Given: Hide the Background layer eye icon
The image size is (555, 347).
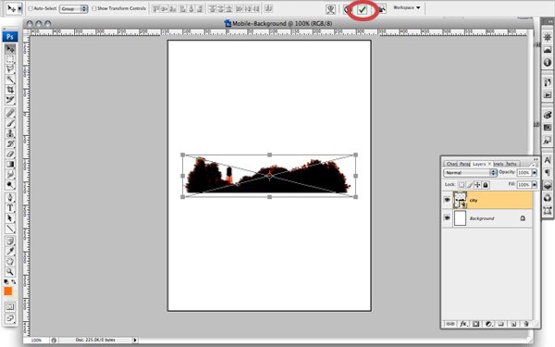Looking at the screenshot, I should pos(447,218).
